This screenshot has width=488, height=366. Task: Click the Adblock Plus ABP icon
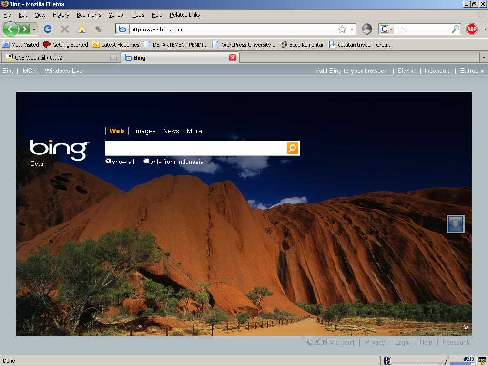471,29
